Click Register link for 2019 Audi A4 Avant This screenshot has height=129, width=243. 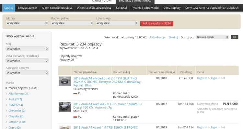202,127
